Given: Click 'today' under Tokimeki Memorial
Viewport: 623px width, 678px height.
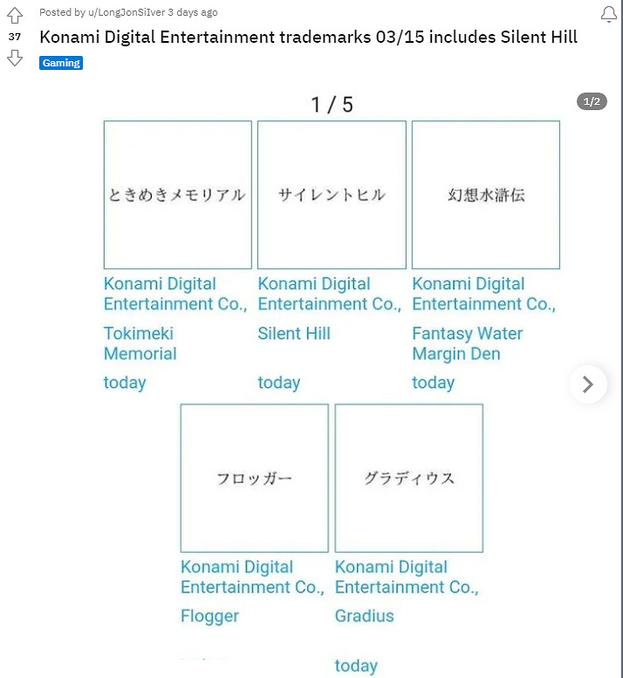Looking at the screenshot, I should 125,383.
